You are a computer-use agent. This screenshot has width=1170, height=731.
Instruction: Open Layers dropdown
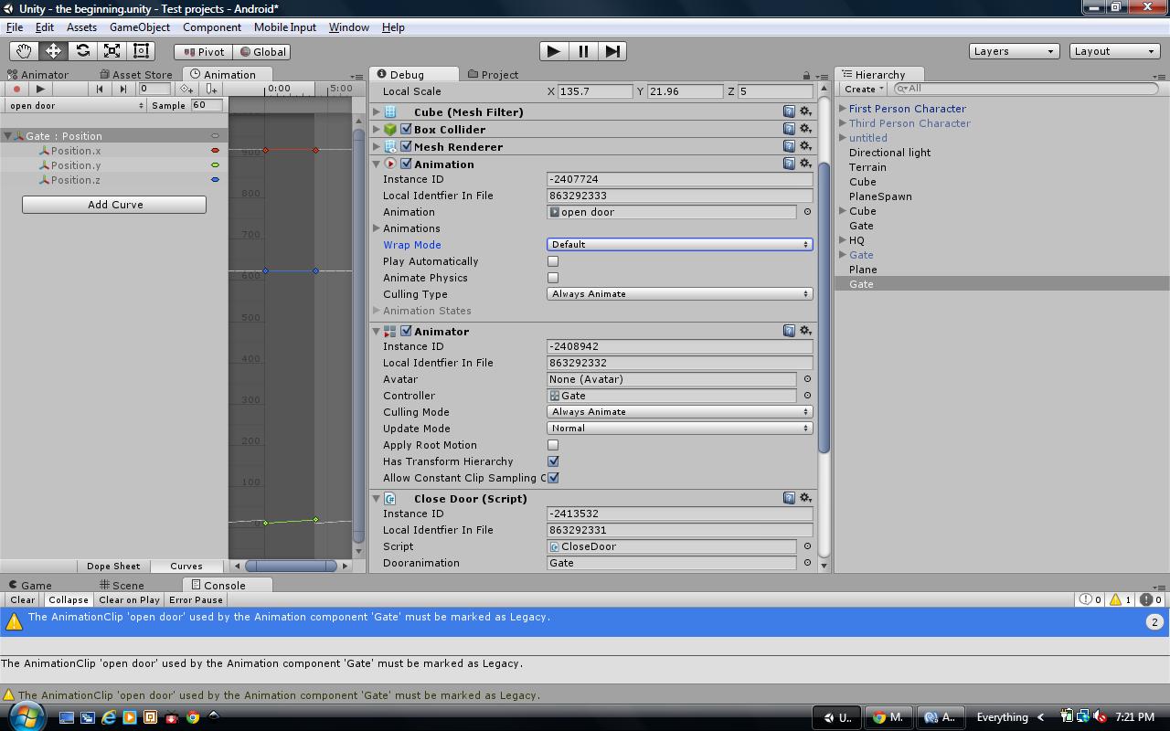tap(1014, 51)
